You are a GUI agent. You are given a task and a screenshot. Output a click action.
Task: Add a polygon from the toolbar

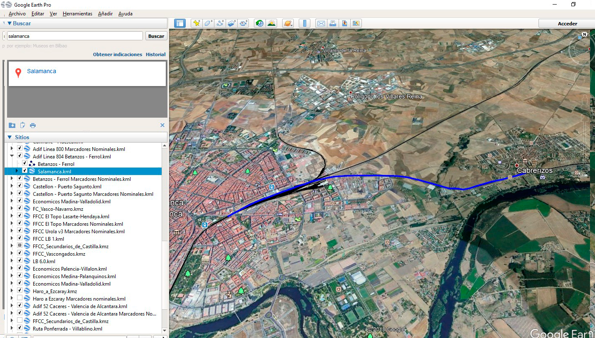[x=208, y=23]
